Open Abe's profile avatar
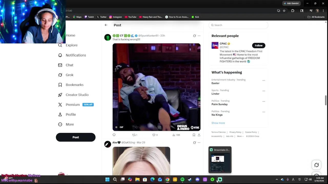 (108, 144)
